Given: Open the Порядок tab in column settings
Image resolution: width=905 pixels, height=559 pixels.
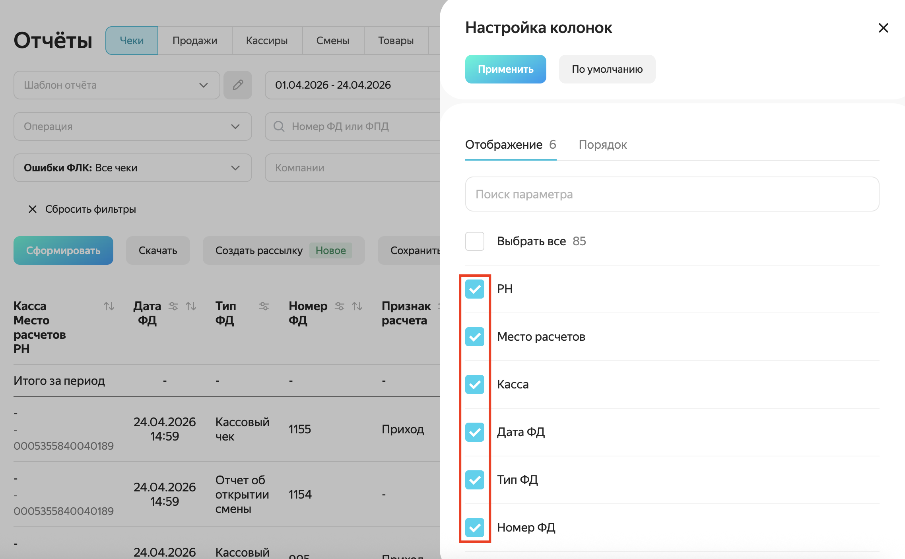Looking at the screenshot, I should click(x=603, y=145).
